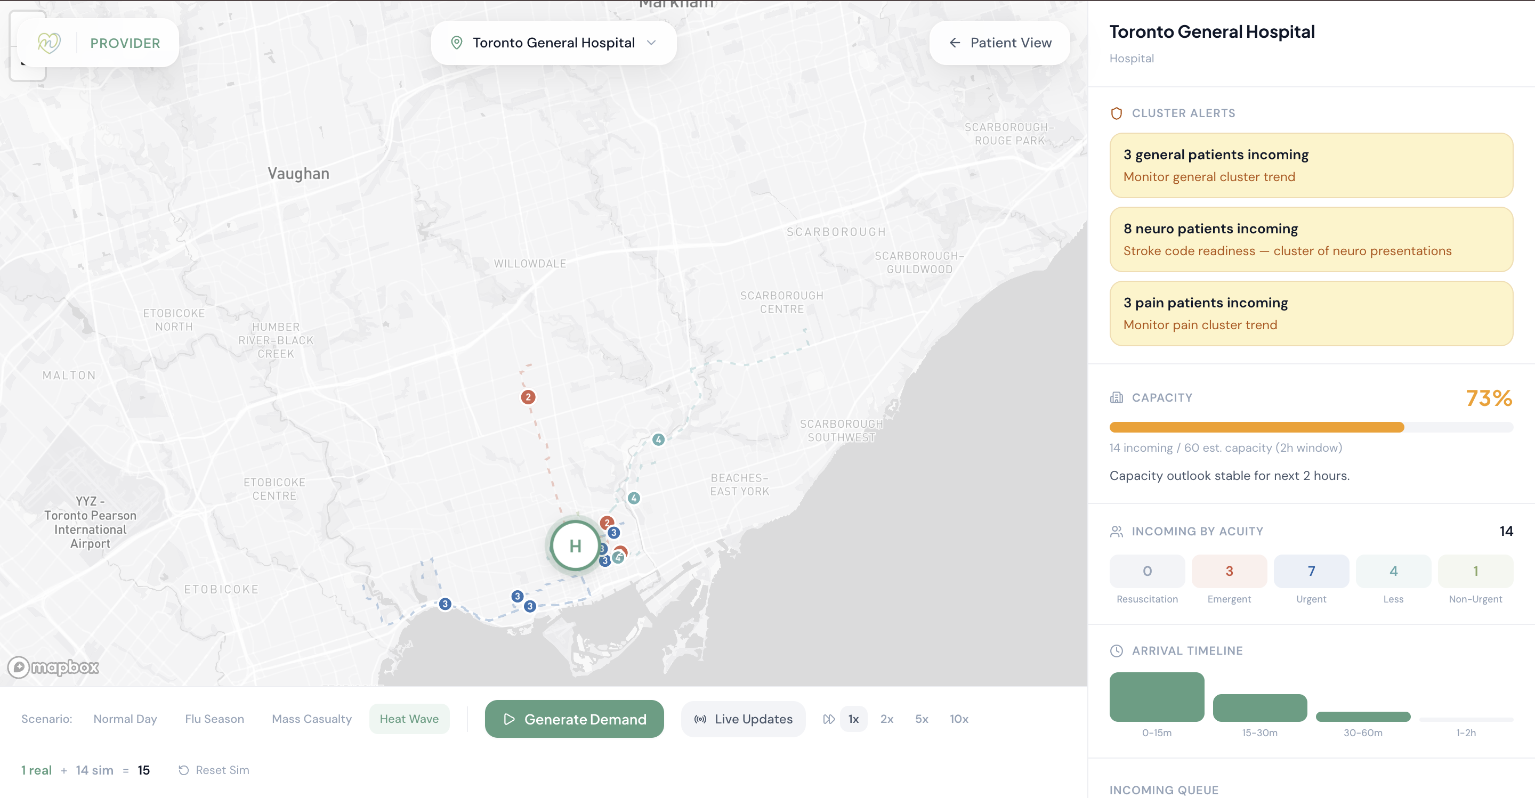Open the Toronto General Hospital dropdown
Viewport: 1535px width, 798px height.
(554, 43)
